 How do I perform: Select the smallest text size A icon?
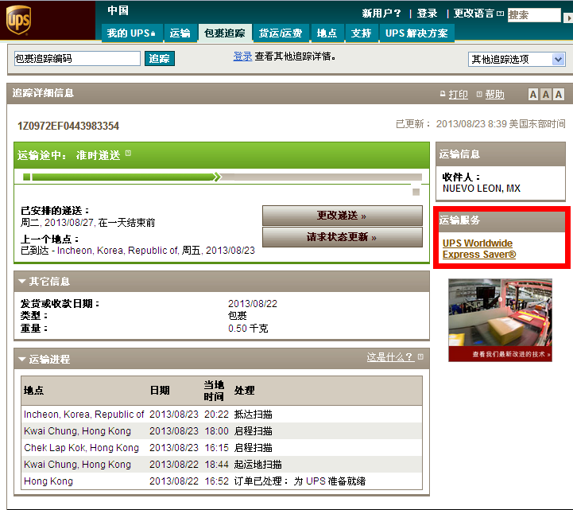(x=533, y=95)
